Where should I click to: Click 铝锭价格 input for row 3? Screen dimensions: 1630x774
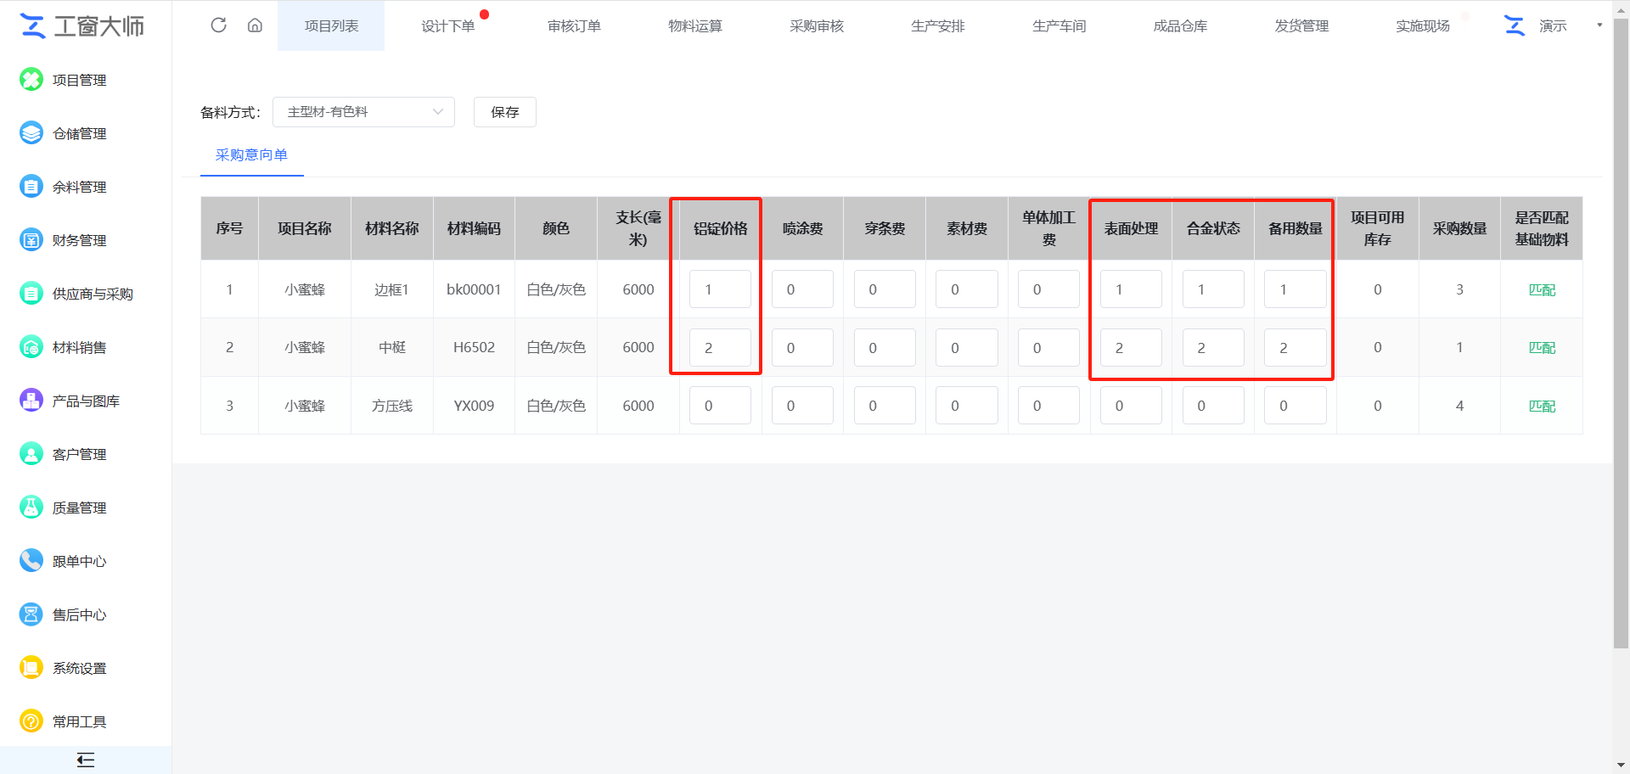tap(719, 406)
